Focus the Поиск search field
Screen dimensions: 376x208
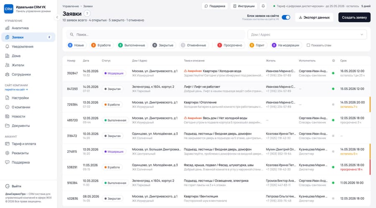click(156, 35)
